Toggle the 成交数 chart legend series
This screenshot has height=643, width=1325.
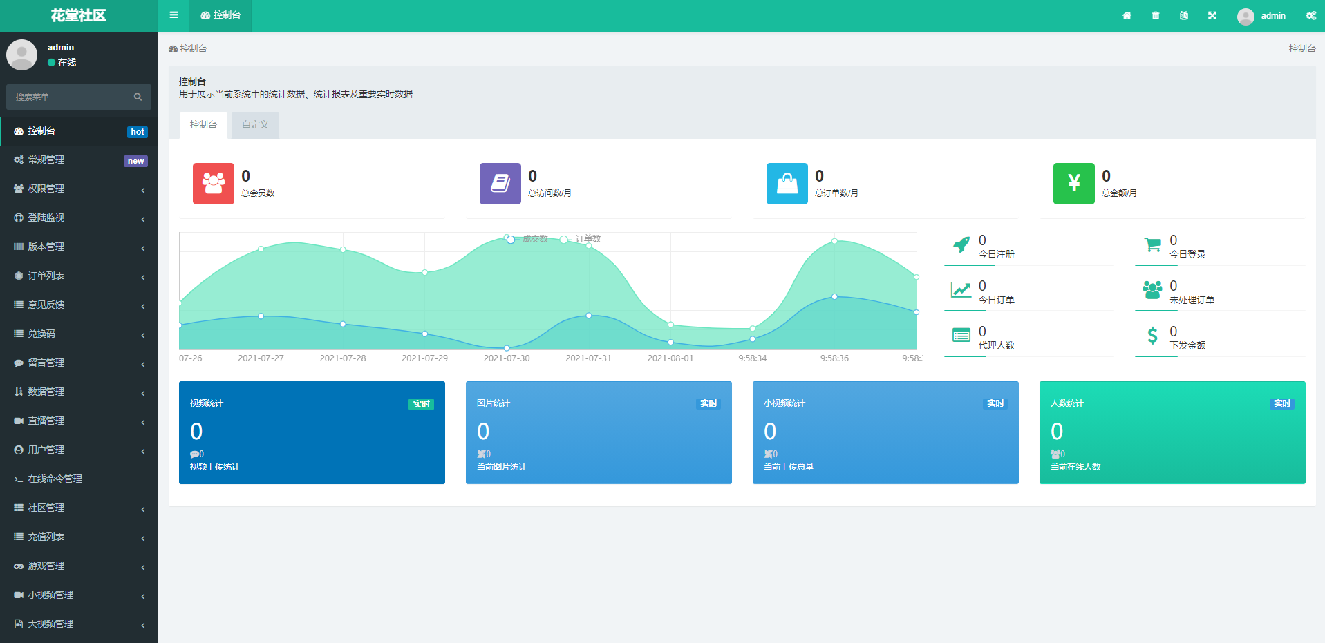(x=528, y=239)
